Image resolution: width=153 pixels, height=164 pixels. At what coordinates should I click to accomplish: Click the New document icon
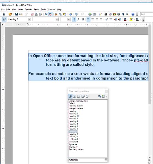4,14
